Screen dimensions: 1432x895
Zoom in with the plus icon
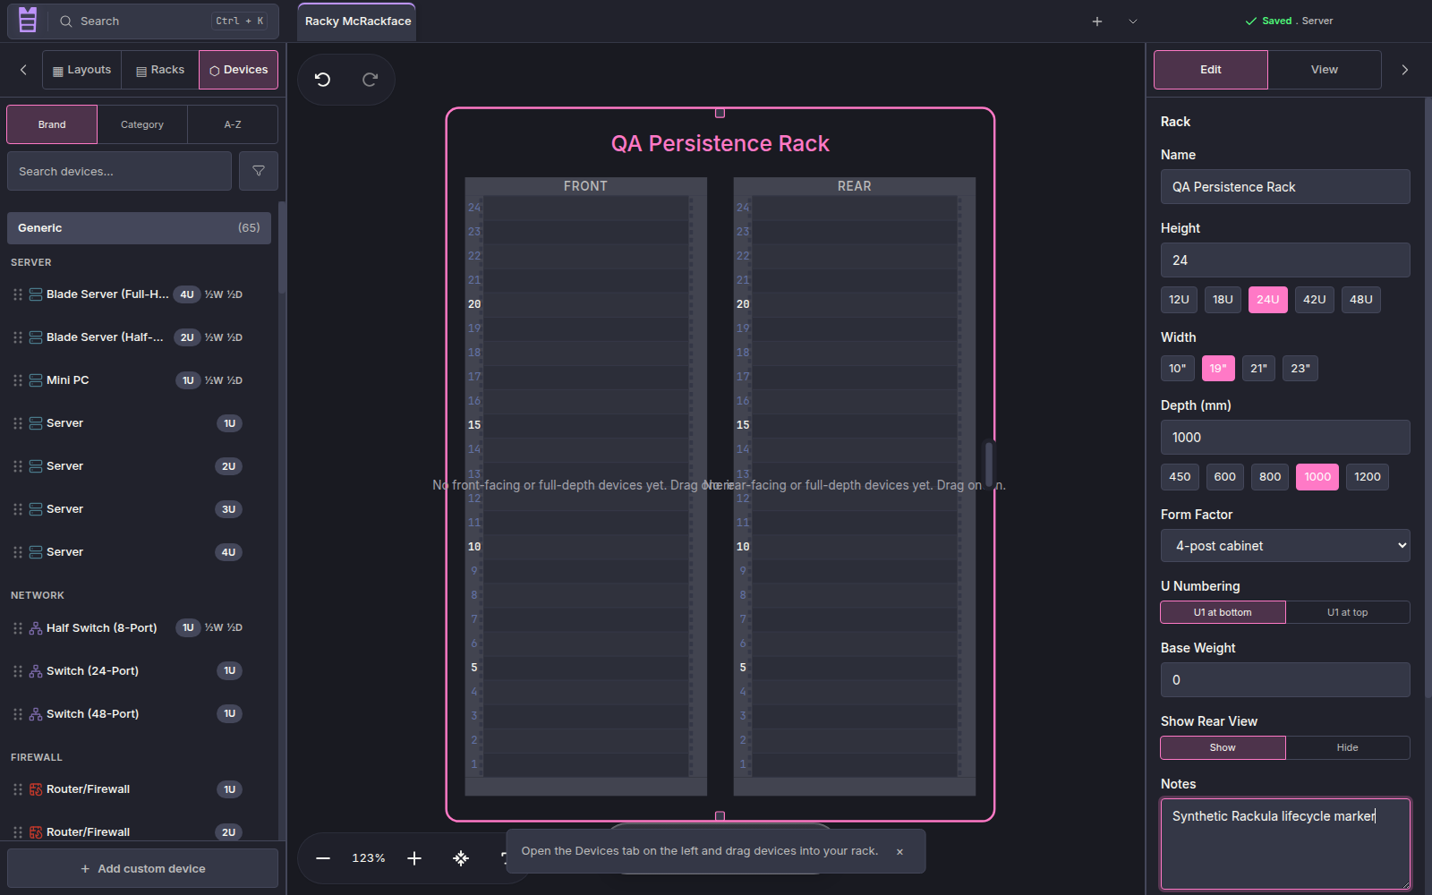point(414,858)
